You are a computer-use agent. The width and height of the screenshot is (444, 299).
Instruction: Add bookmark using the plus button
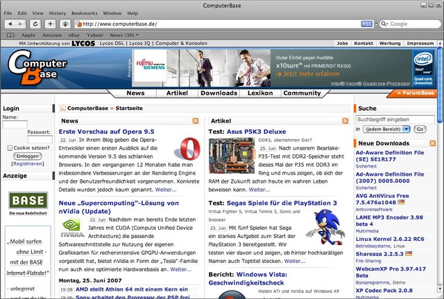[x=50, y=24]
